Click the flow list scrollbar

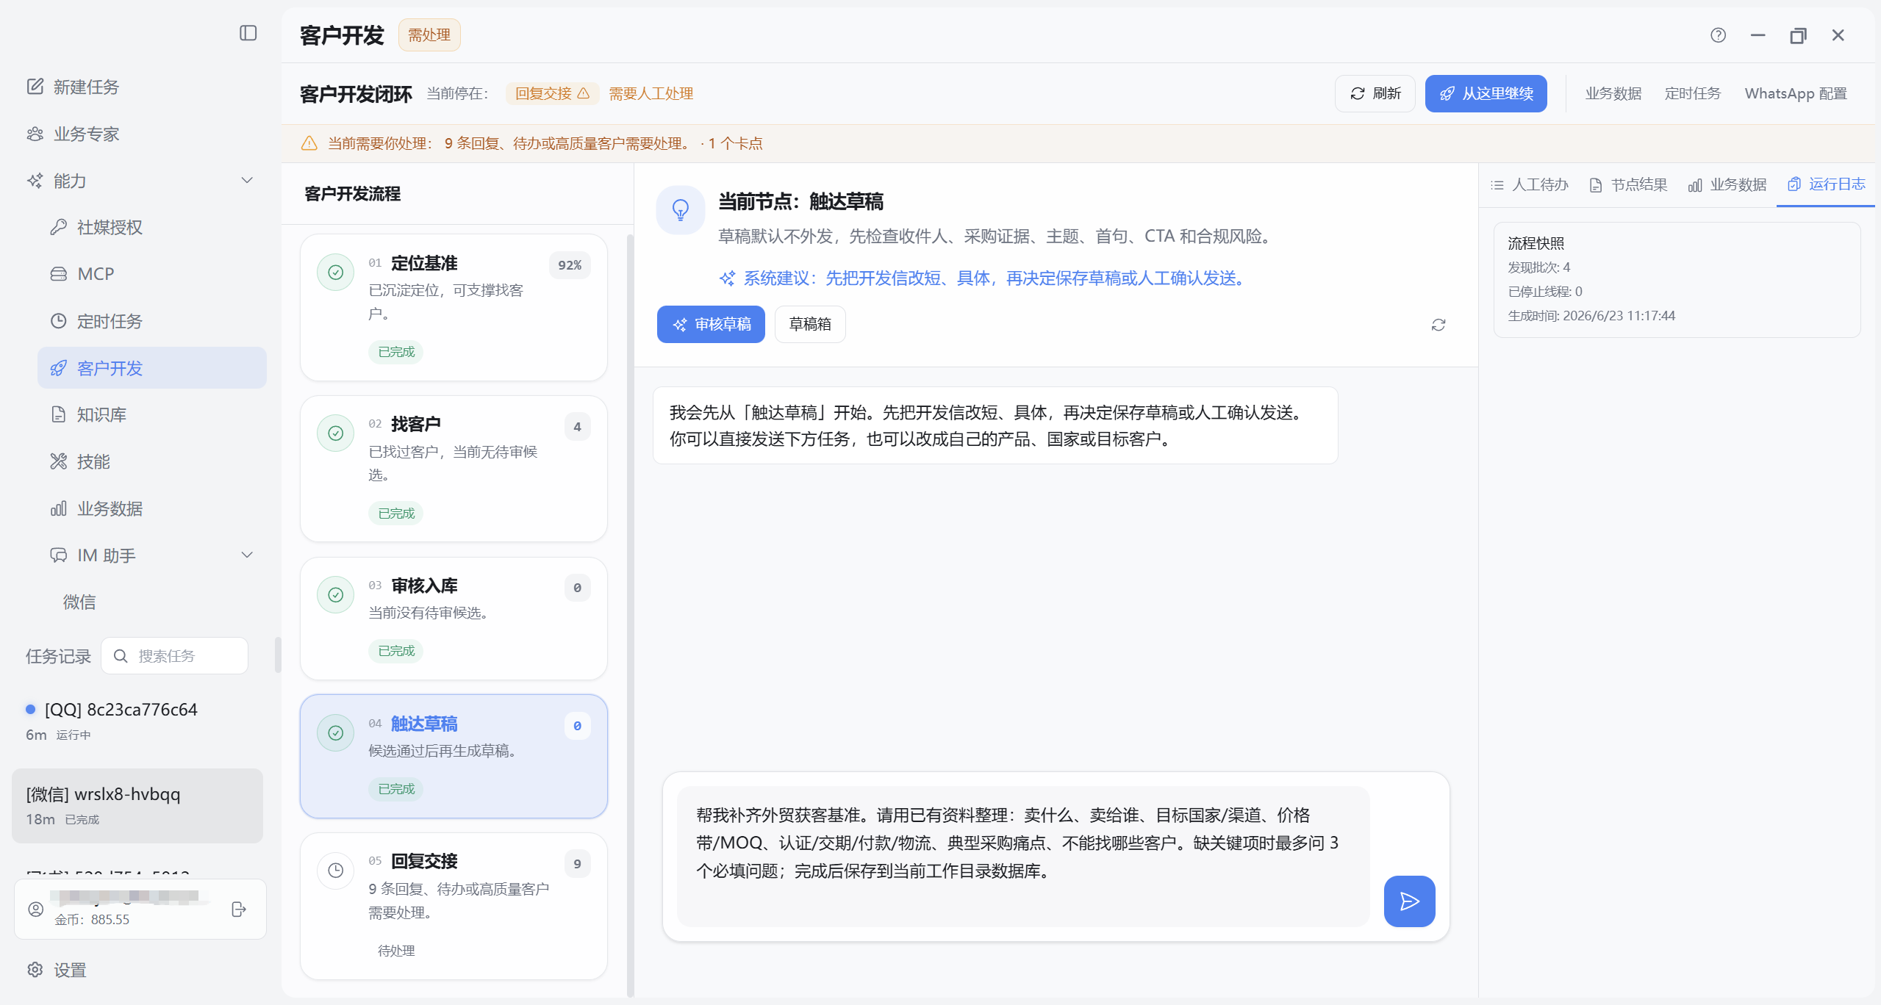(630, 616)
